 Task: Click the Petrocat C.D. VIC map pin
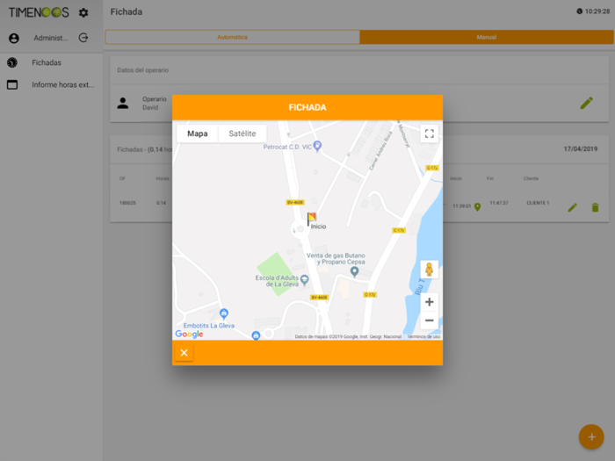(317, 147)
